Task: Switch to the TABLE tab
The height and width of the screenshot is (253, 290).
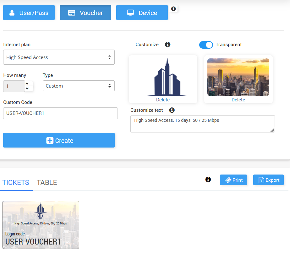Action: click(47, 182)
